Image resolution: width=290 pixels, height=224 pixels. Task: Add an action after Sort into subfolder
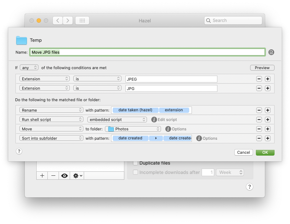point(268,138)
